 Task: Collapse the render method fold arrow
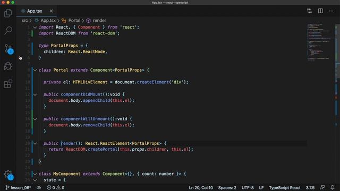point(35,143)
